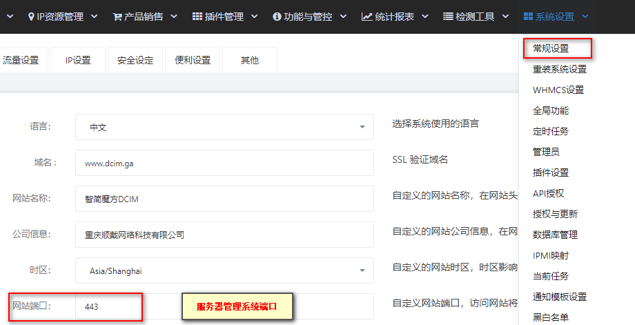
Task: Switch to the 安全设定 tab
Action: 135,60
